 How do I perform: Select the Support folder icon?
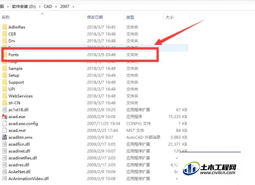5,82
